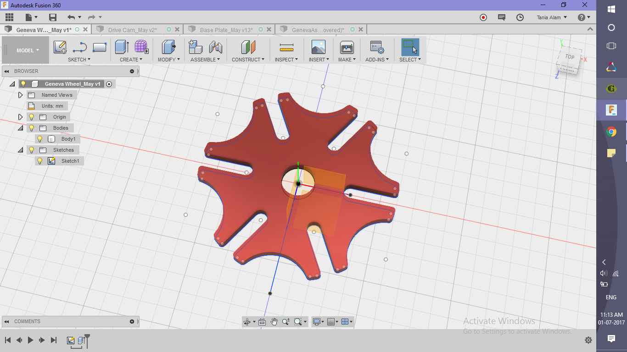
Task: Open the MODEL workspace dropdown
Action: point(28,50)
